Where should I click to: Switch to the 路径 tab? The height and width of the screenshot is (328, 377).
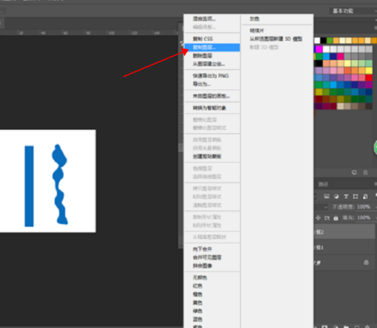(x=323, y=184)
